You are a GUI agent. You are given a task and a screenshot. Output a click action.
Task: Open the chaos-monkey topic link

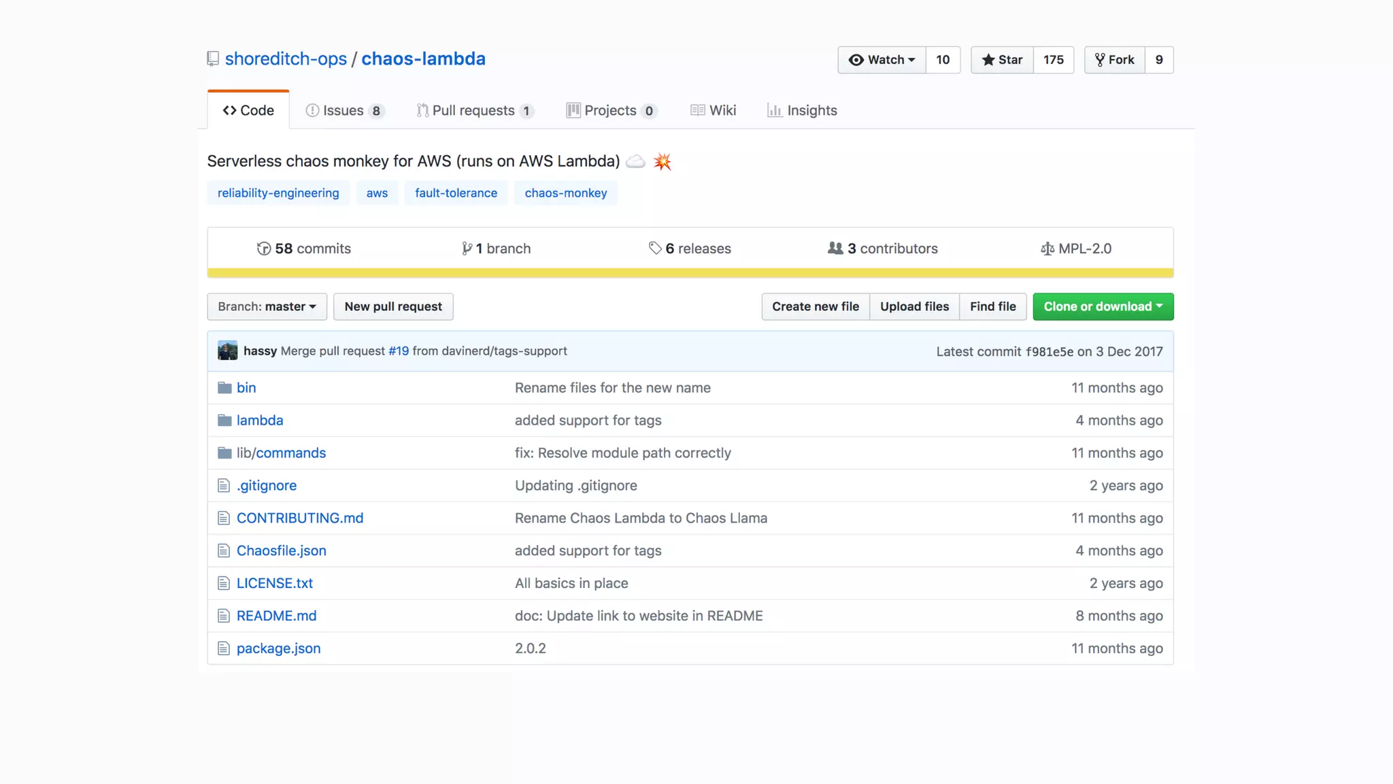click(x=565, y=193)
